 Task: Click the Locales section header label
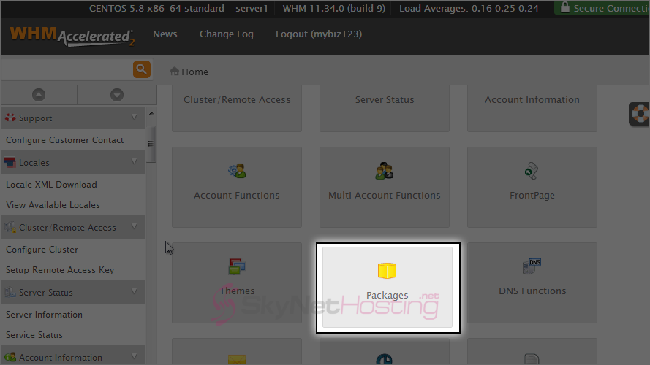click(34, 163)
